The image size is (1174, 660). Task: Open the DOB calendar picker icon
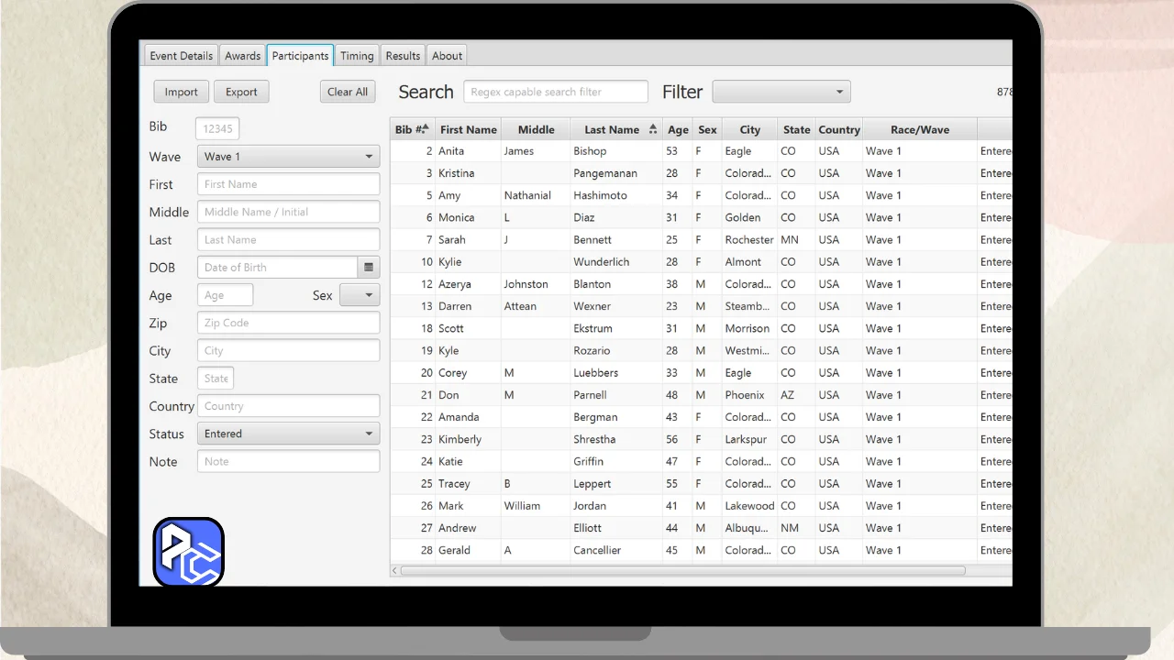[369, 268]
